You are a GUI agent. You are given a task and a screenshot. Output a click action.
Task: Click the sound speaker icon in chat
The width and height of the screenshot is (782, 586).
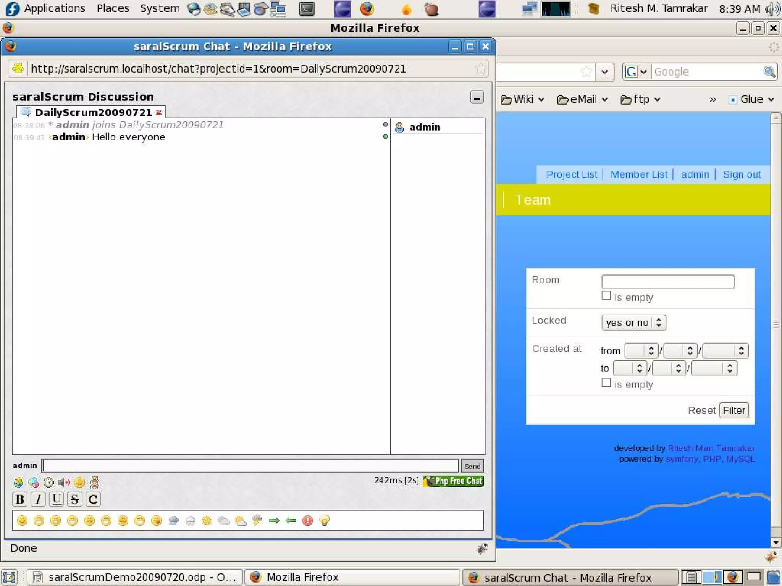(64, 483)
